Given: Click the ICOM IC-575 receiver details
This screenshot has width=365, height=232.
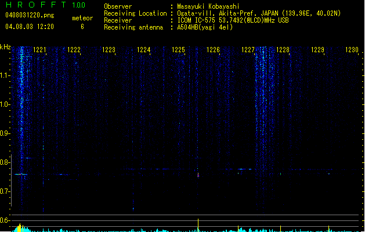Looking at the screenshot, I should click(233, 20).
